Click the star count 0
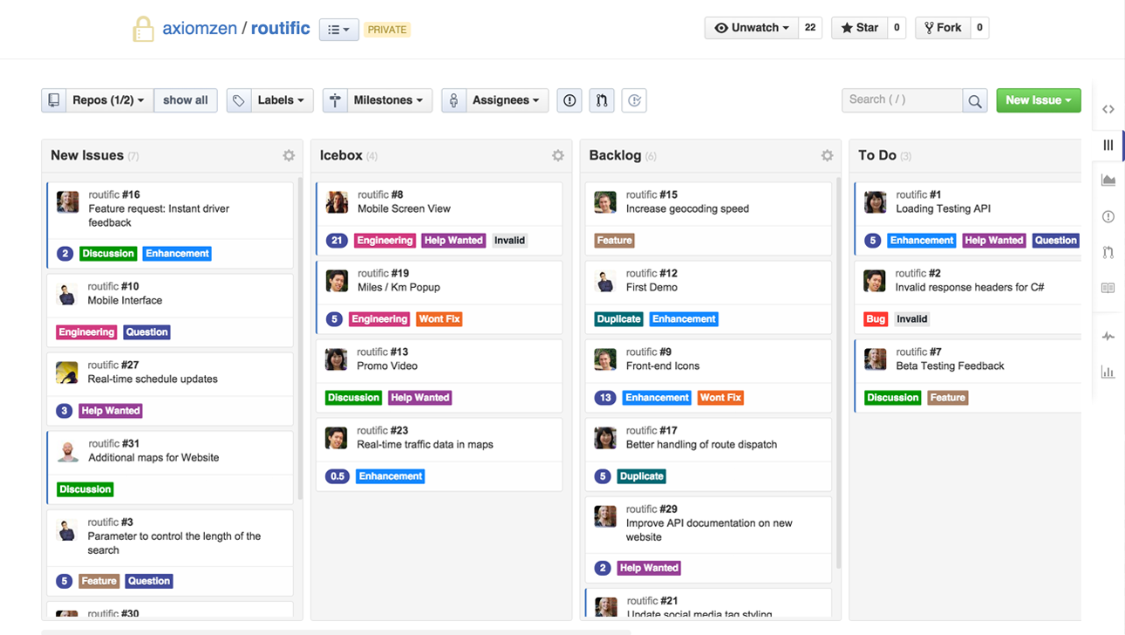 897,28
